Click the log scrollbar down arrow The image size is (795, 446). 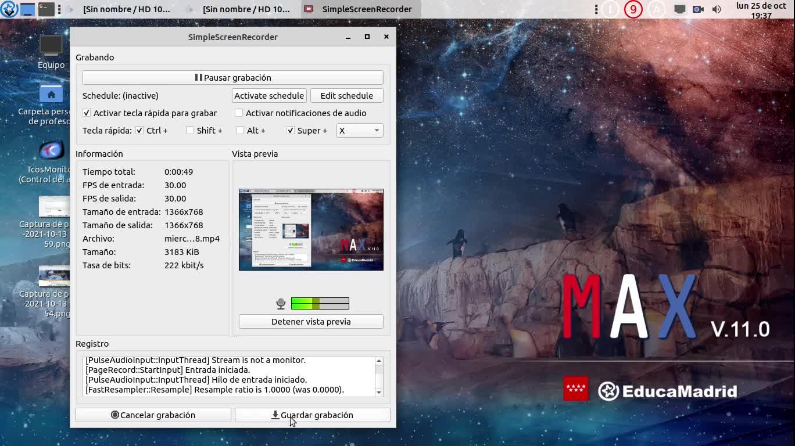click(x=379, y=393)
